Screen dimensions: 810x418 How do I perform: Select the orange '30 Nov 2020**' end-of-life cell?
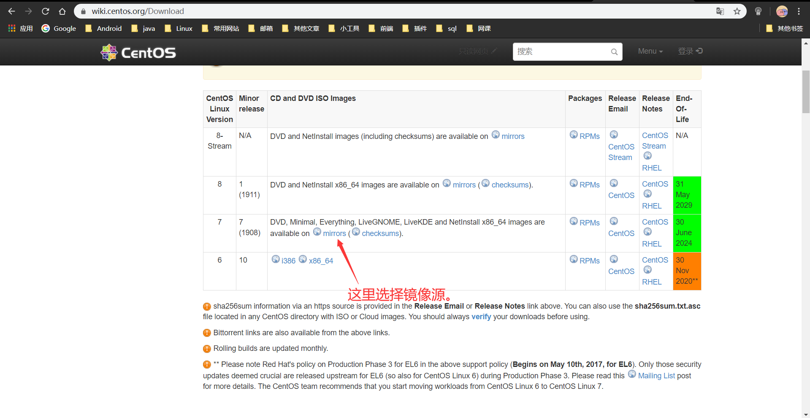point(687,271)
